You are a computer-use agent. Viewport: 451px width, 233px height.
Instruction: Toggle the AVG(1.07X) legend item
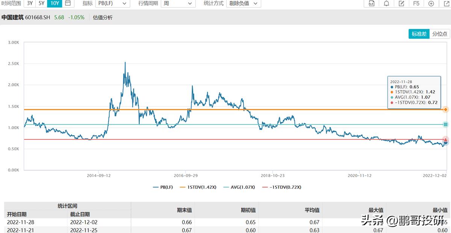coord(239,187)
